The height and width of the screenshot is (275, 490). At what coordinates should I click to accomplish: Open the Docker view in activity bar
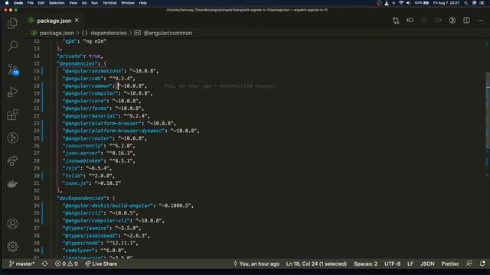coord(12,184)
